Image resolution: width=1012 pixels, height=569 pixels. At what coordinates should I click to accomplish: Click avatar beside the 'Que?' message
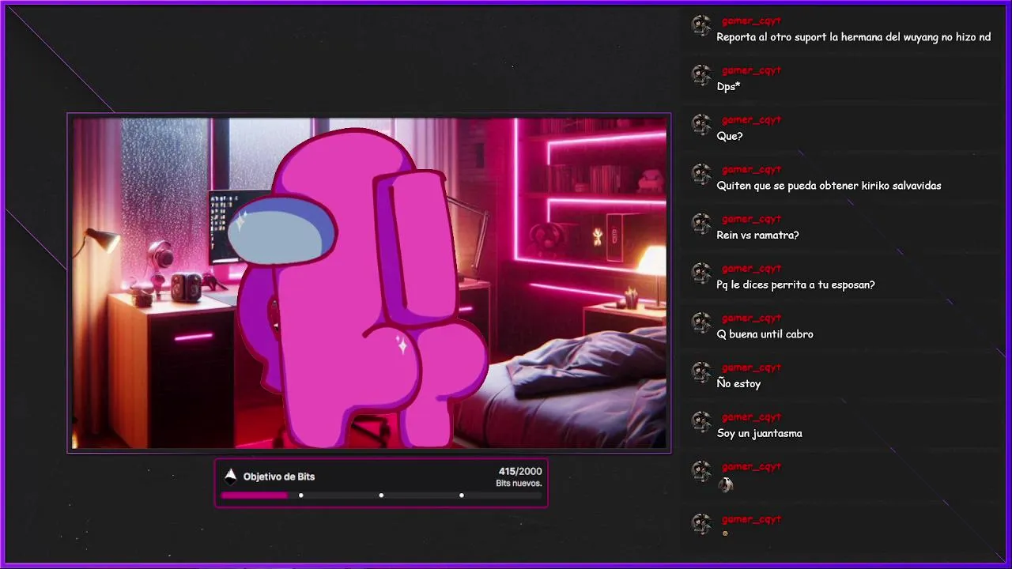pos(701,125)
